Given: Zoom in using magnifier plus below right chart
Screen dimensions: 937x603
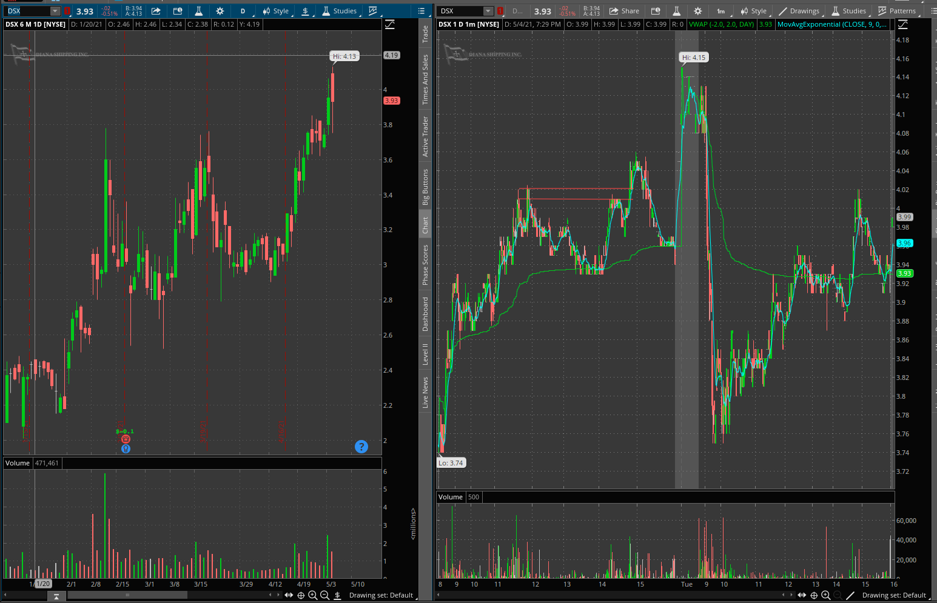Looking at the screenshot, I should point(826,595).
